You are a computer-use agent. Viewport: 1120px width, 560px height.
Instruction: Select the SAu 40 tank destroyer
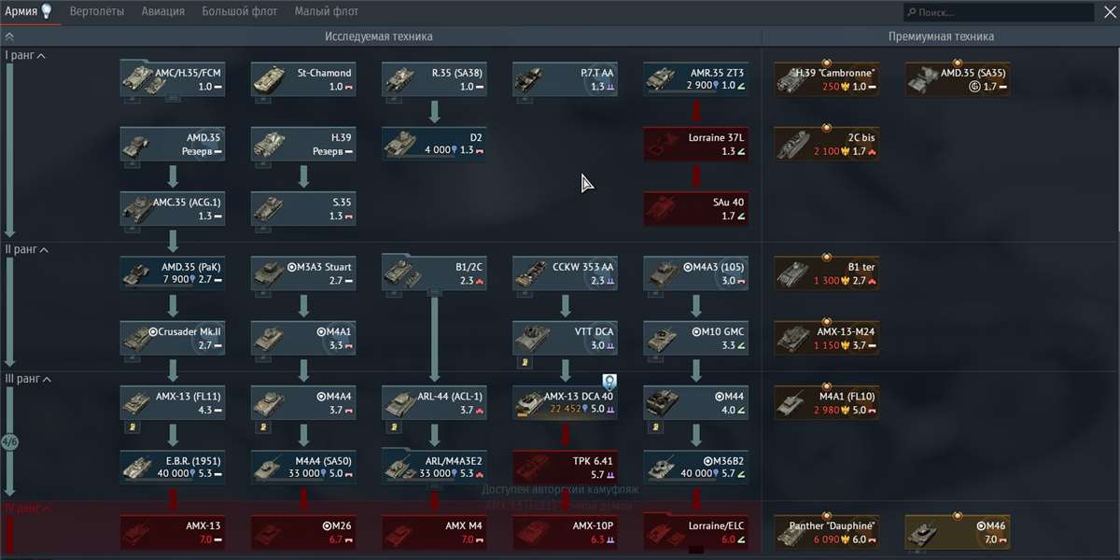[x=694, y=207]
